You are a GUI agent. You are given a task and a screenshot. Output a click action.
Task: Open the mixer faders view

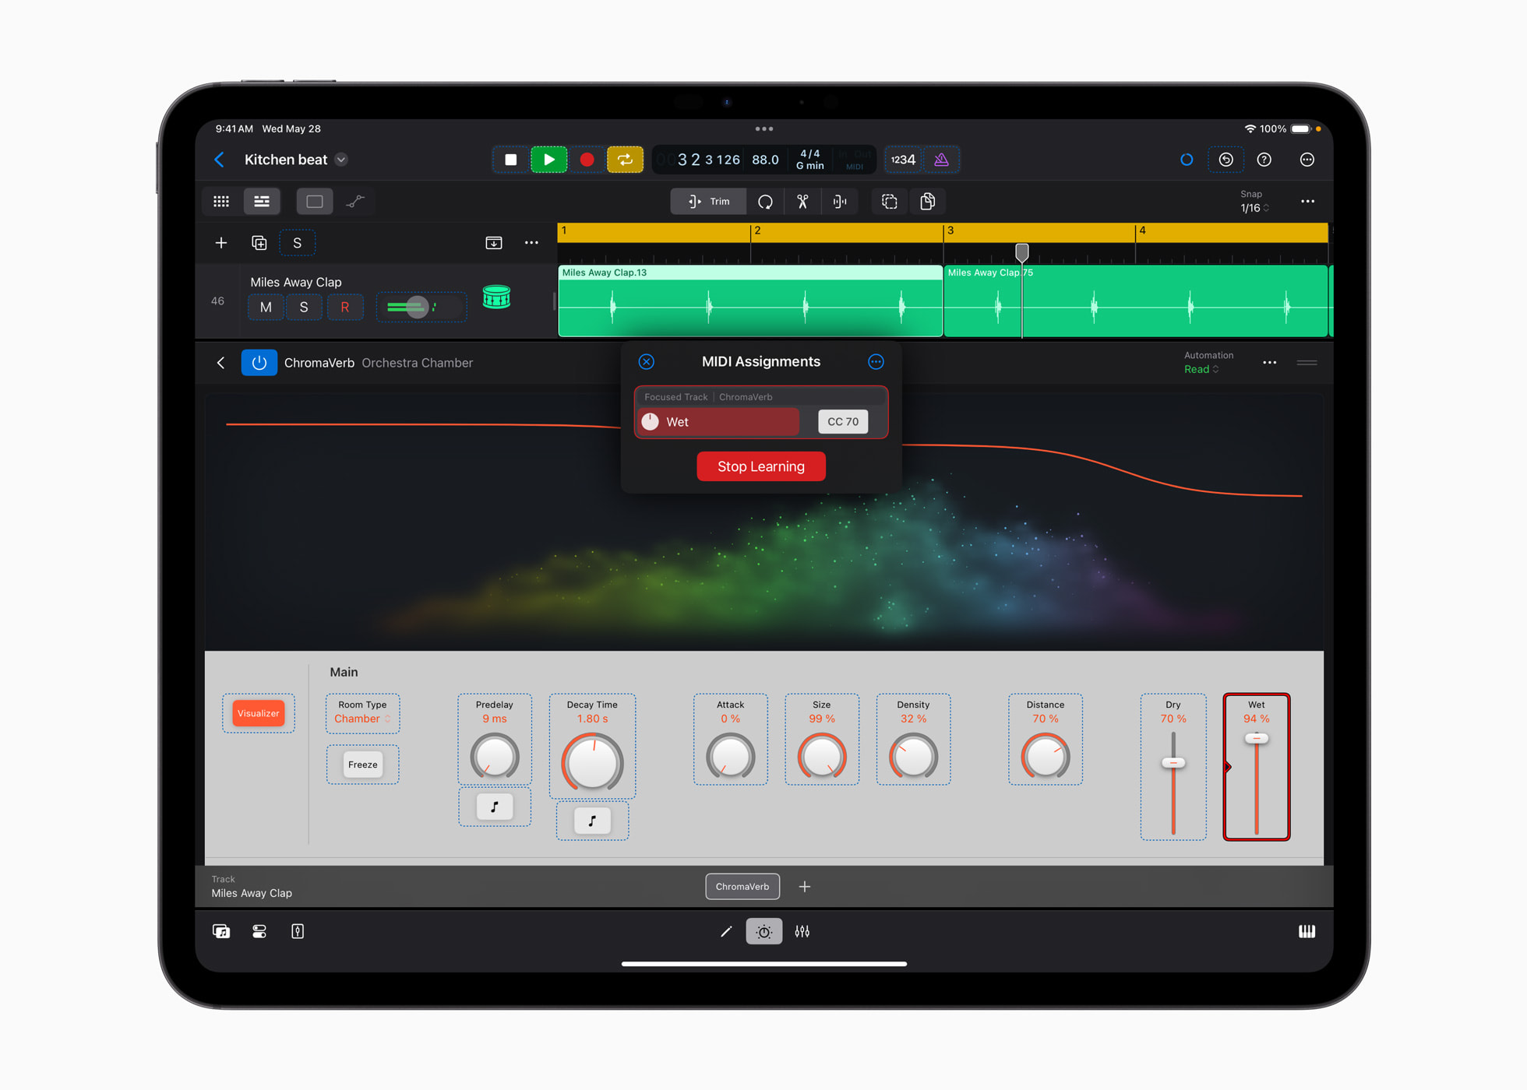click(802, 930)
